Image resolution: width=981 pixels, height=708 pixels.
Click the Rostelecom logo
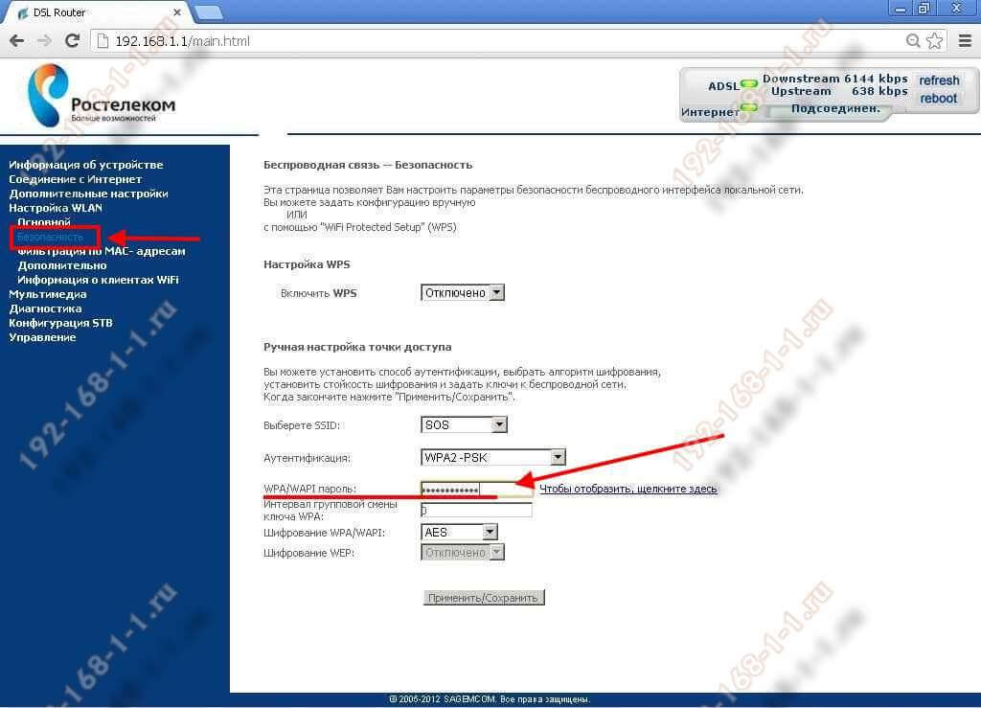(x=102, y=95)
